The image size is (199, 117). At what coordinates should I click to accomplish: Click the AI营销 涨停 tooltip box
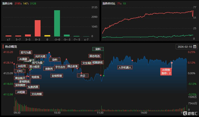166,72
